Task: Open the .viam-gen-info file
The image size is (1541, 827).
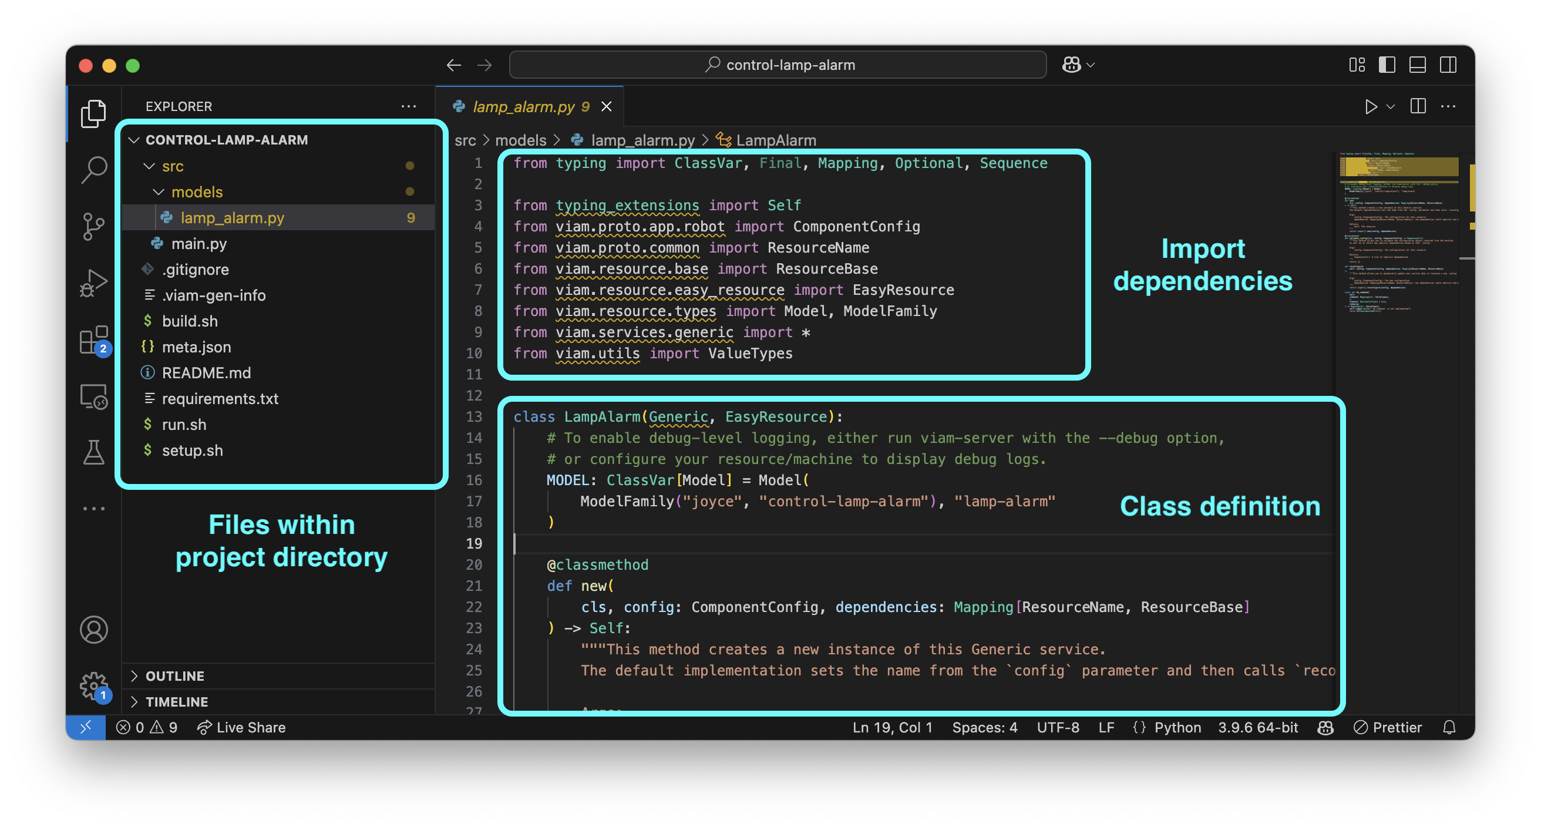Action: tap(278, 295)
